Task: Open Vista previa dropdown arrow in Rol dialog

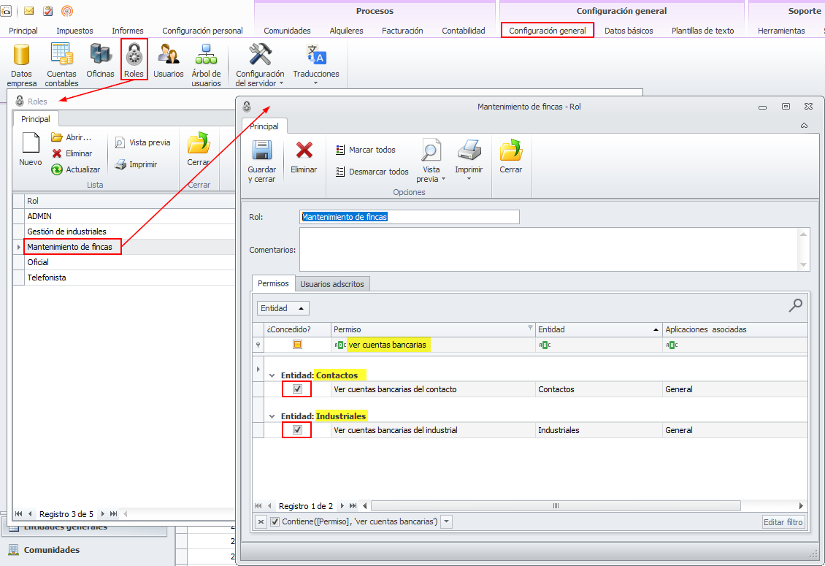Action: (444, 179)
